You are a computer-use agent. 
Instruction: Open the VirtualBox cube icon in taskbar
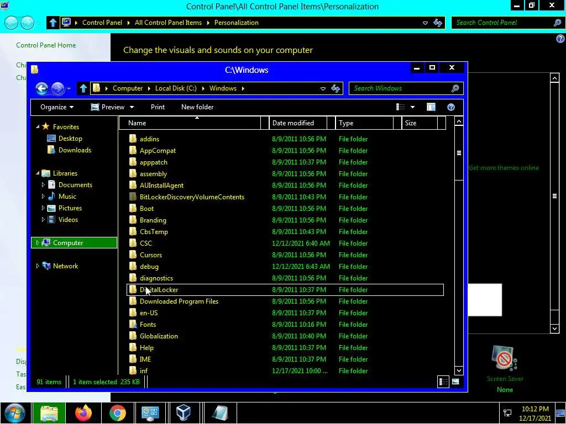pos(184,413)
